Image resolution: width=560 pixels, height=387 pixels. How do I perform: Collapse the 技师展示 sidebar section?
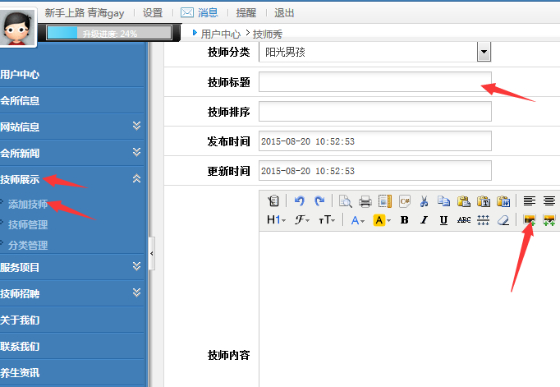[136, 178]
